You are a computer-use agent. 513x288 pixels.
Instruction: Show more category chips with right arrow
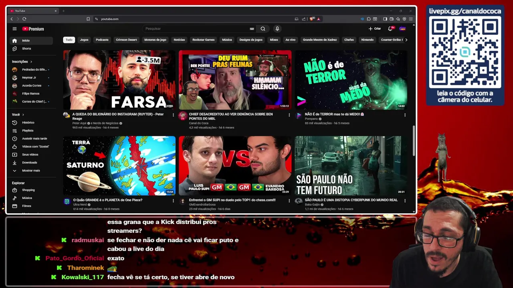click(x=406, y=40)
